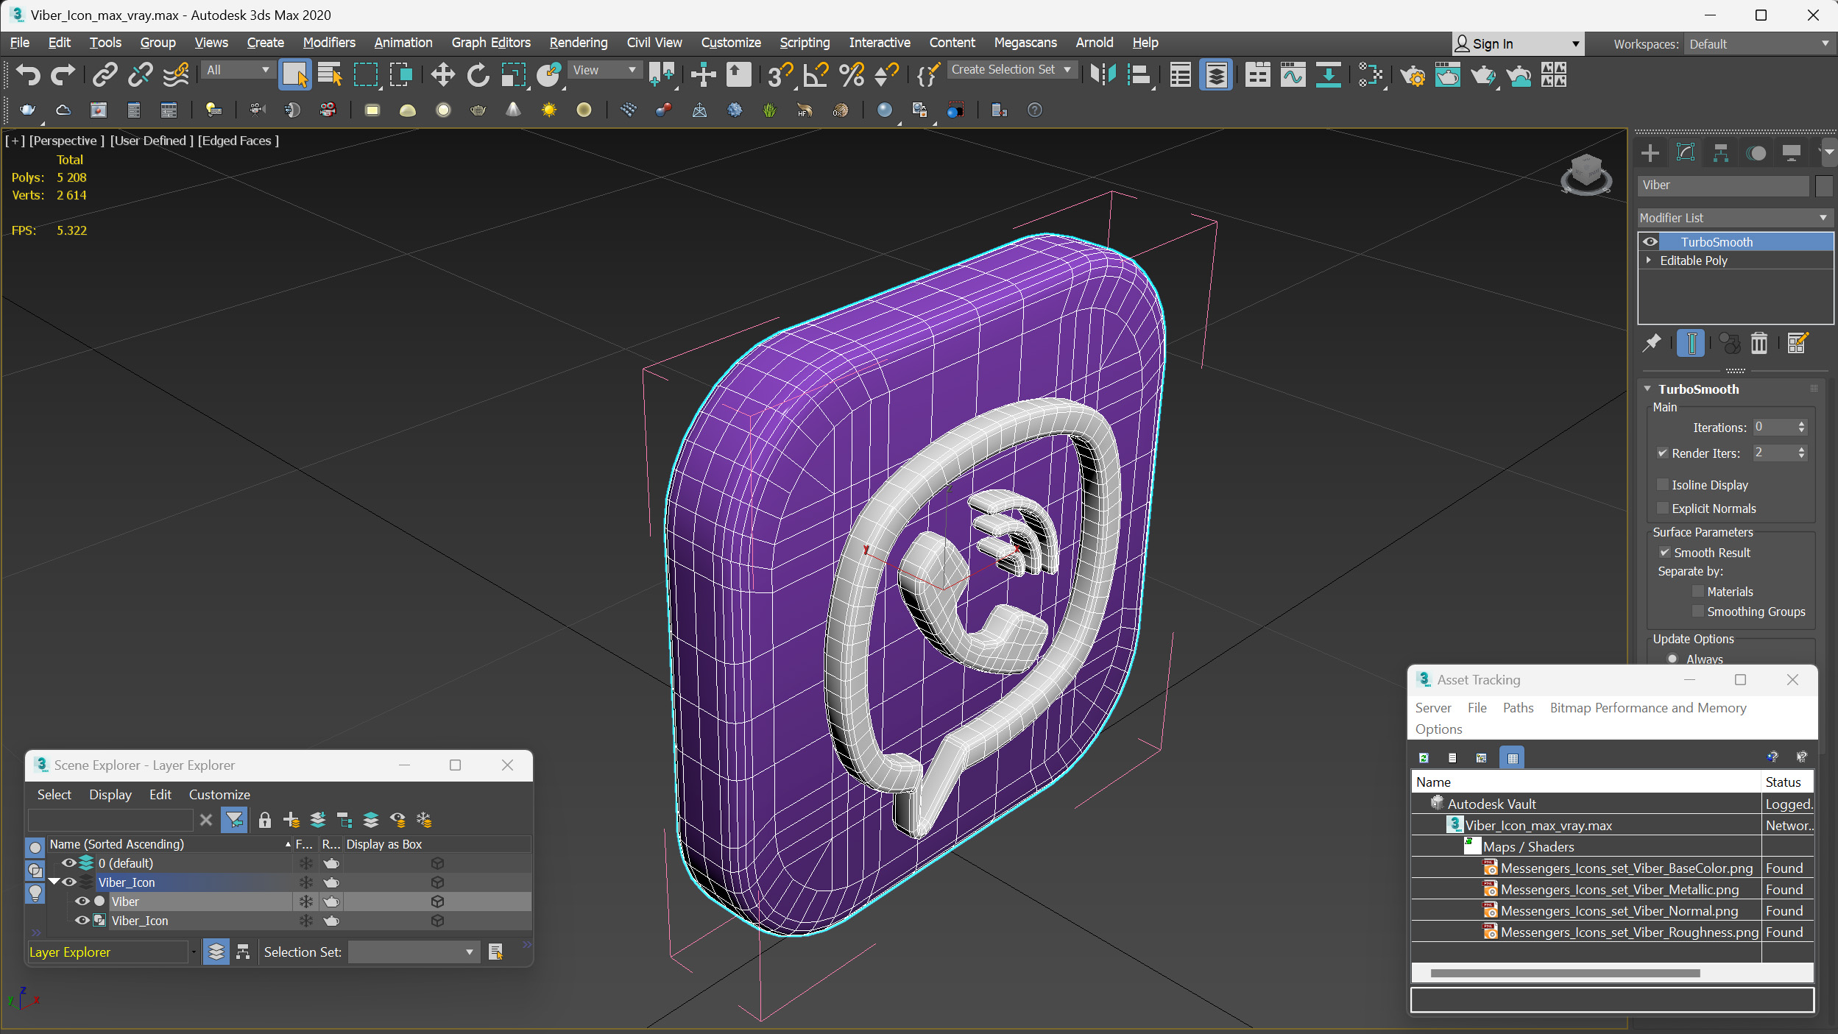Click the Asset Tracking horizontal scrollbar
Viewport: 1838px width, 1034px height.
(x=1565, y=973)
